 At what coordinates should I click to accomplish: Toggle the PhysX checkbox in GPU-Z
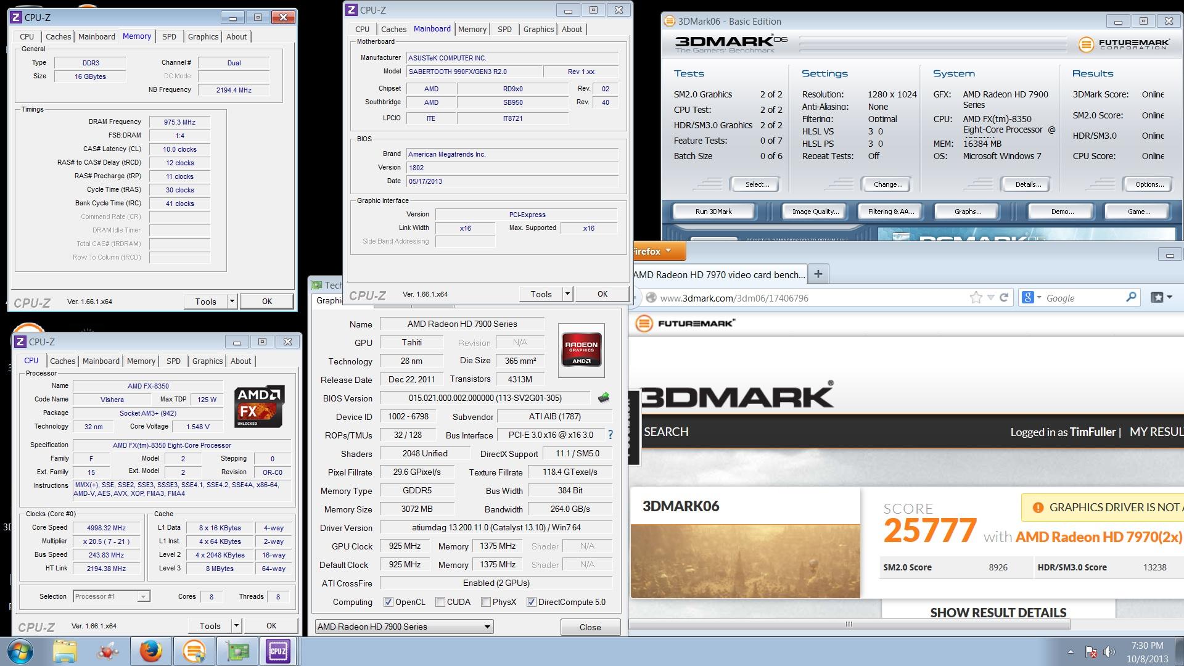[486, 602]
